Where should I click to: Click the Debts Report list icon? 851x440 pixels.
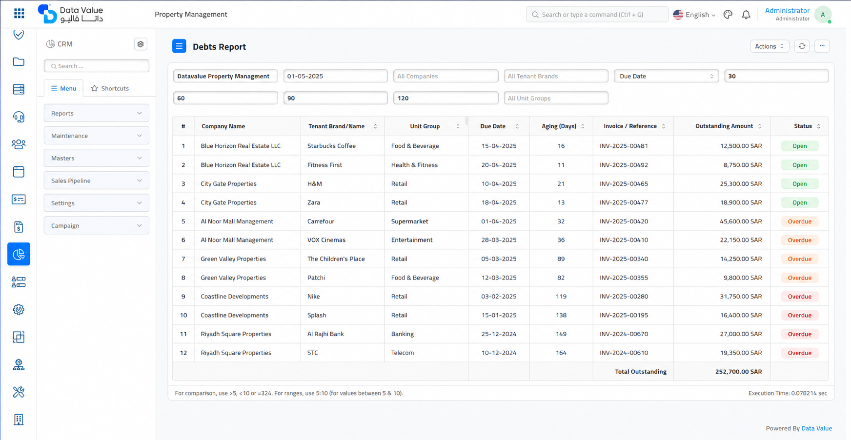coord(179,46)
